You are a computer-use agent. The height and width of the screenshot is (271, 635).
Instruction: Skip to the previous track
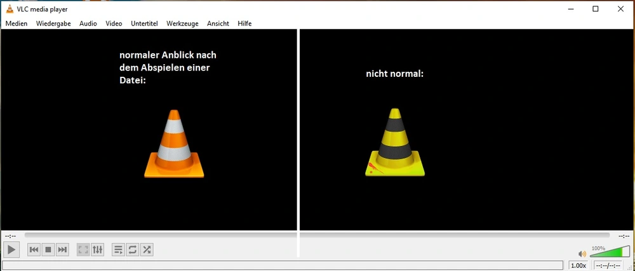coord(34,249)
